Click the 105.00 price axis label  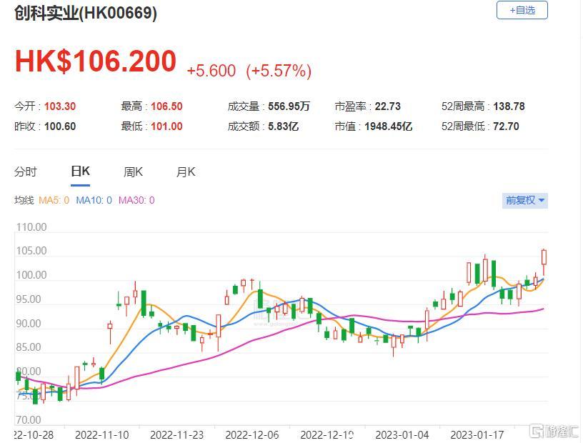point(31,251)
